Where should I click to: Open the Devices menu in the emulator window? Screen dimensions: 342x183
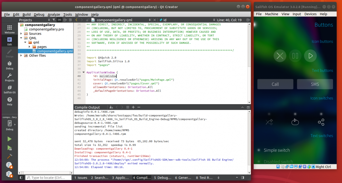tap(310, 14)
